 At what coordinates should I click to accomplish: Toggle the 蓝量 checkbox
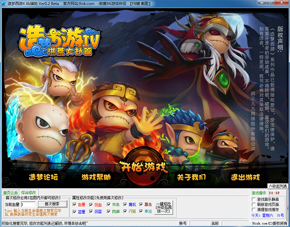click(x=74, y=211)
